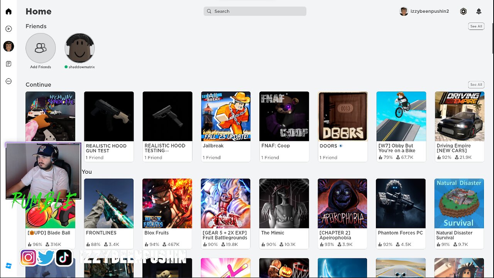
Task: Open the Fruit Battlegrounds game thumbnail
Action: pyautogui.click(x=226, y=203)
